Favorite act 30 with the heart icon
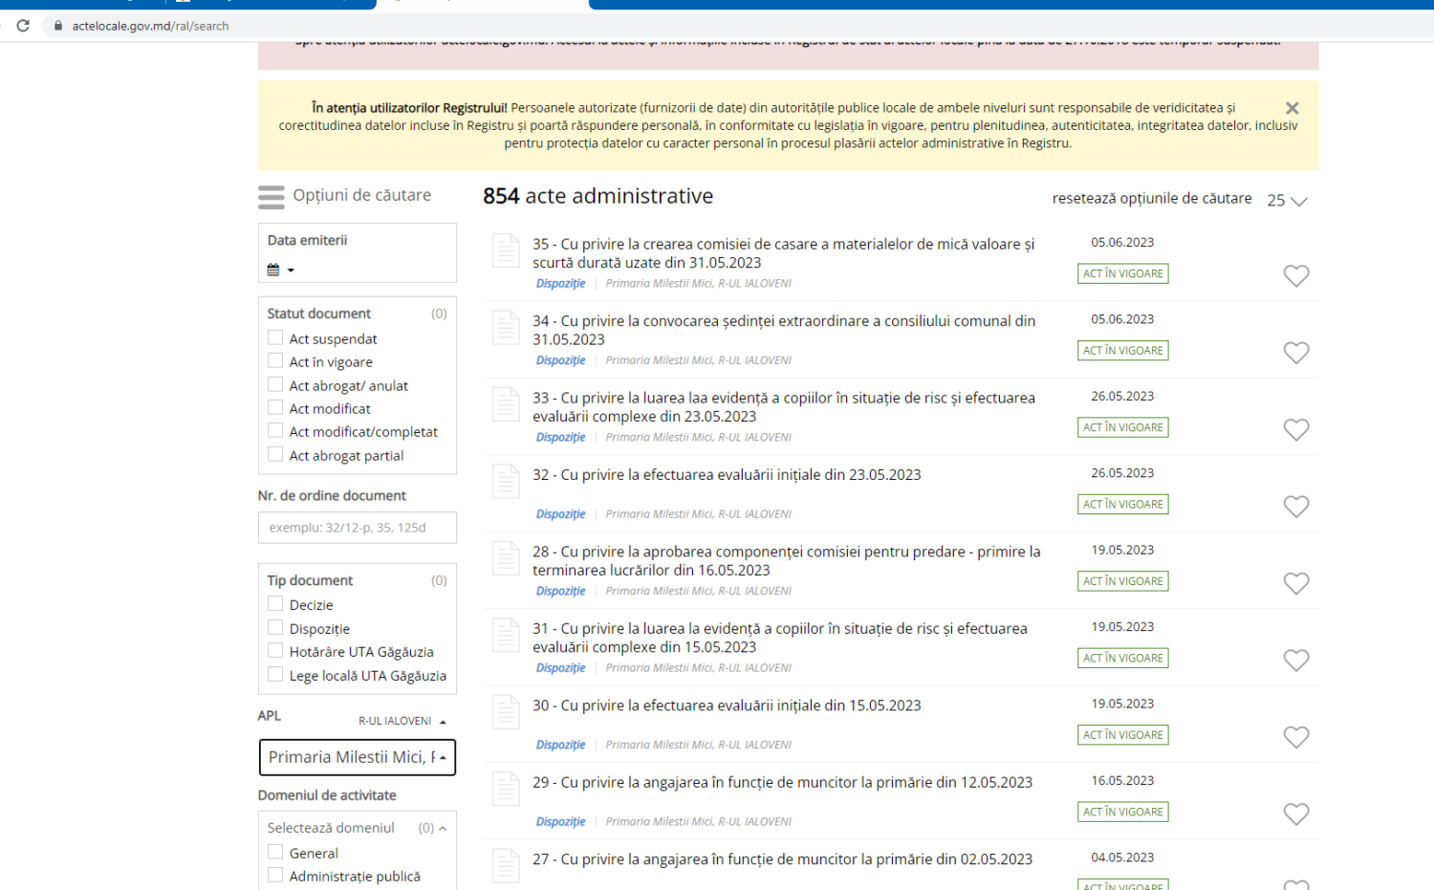 [1296, 737]
